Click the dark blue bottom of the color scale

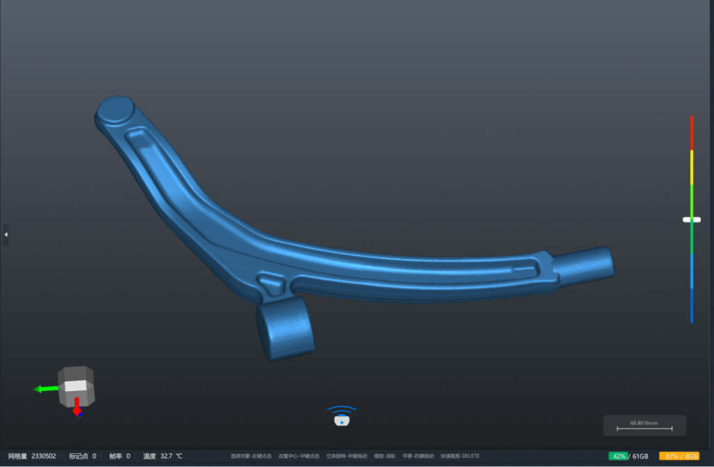(x=692, y=305)
